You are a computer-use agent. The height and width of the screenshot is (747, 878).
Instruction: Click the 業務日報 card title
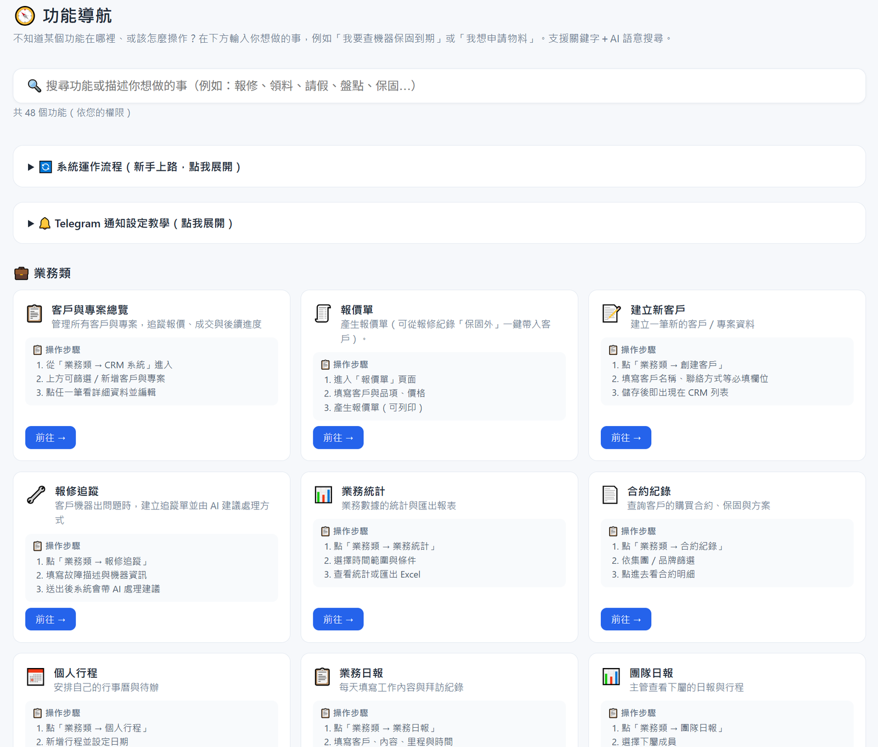[x=361, y=673]
